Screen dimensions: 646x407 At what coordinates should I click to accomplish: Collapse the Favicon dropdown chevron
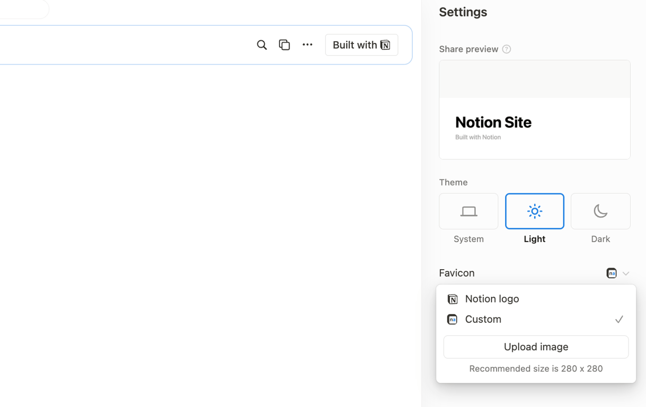click(626, 273)
